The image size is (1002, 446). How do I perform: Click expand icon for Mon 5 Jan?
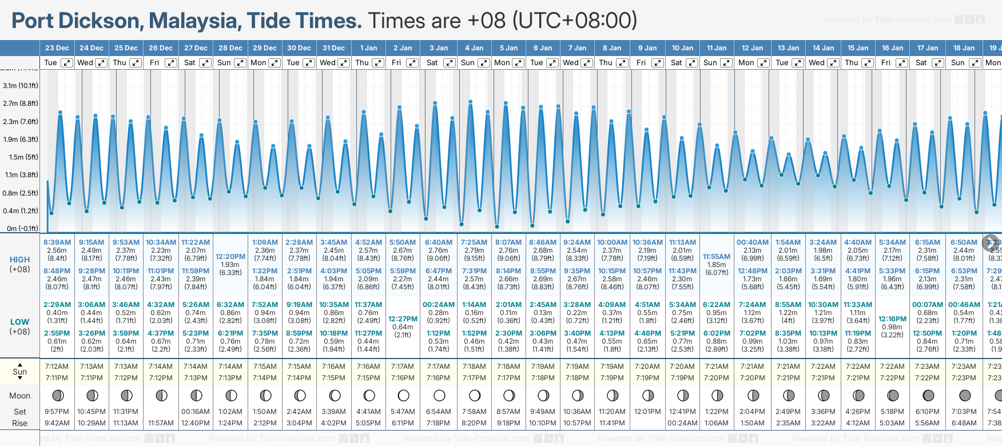click(518, 63)
